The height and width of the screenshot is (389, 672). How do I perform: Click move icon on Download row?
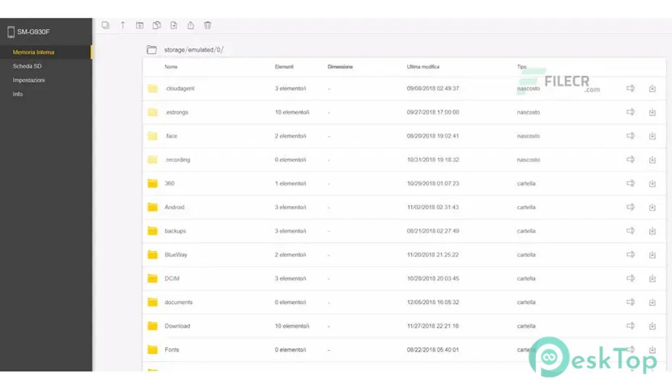(x=630, y=325)
